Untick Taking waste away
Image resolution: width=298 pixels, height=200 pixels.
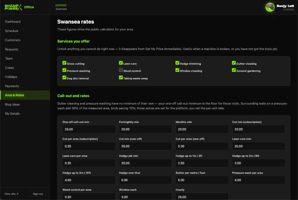pyautogui.click(x=121, y=78)
